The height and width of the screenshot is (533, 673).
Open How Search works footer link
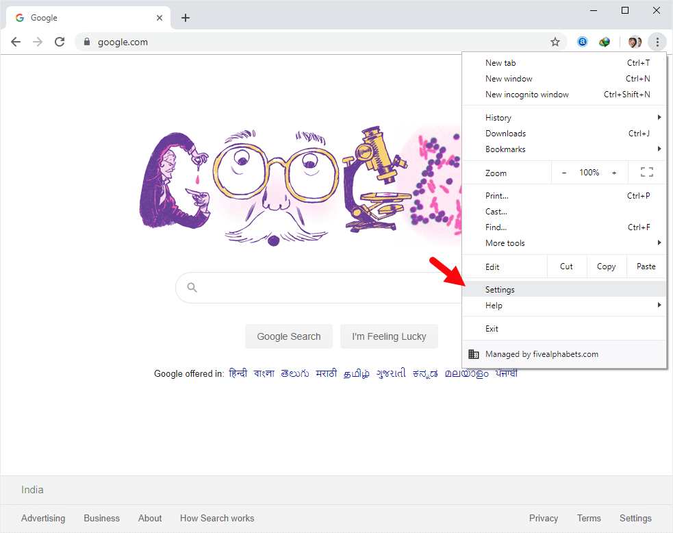click(x=217, y=518)
